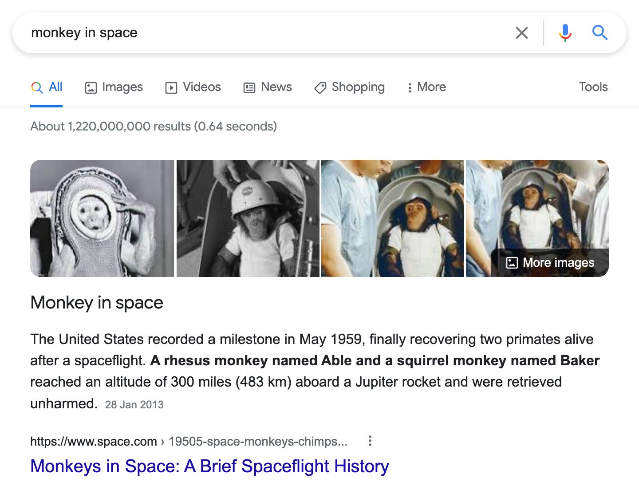The image size is (639, 490).
Task: Expand the More search categories menu
Action: pyautogui.click(x=426, y=87)
